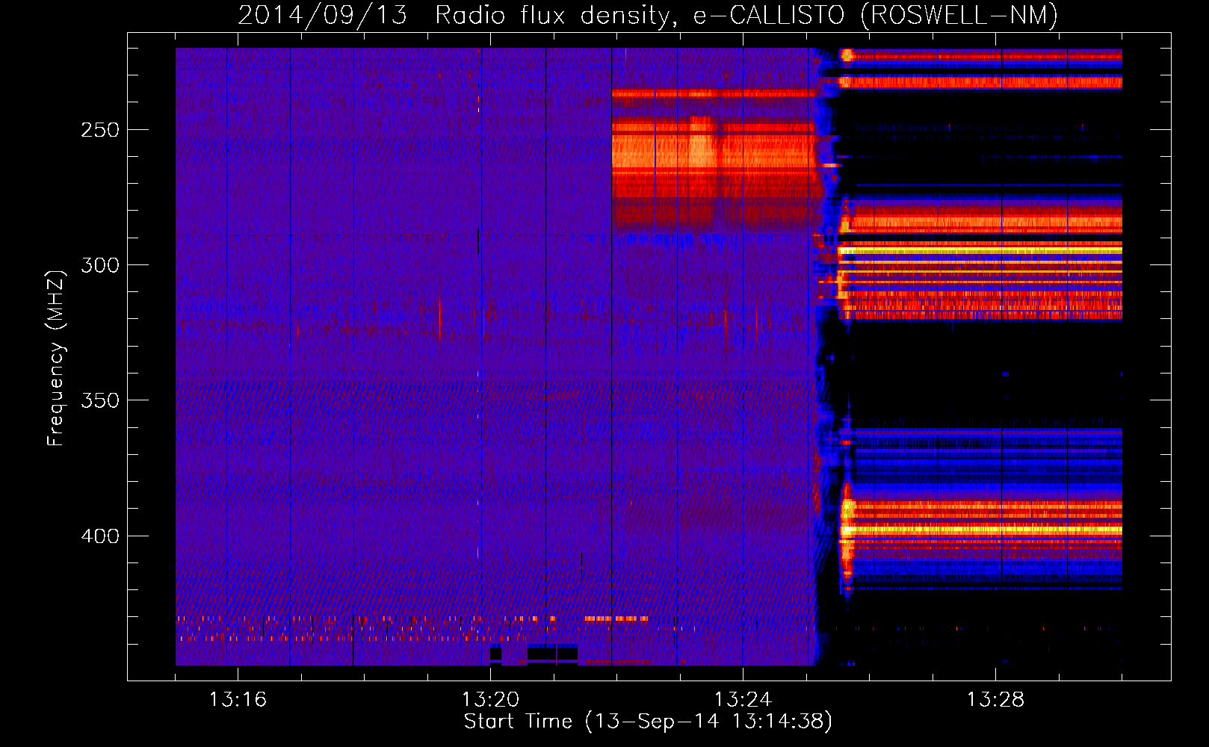
Task: Click the Start Time axis caption
Action: pos(648,722)
